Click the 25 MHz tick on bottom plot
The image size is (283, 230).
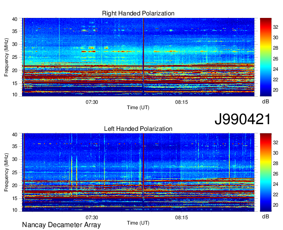[15, 172]
